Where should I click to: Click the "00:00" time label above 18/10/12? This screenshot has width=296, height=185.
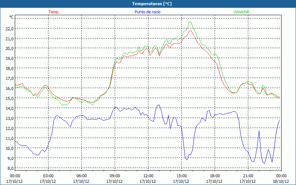click(x=281, y=176)
